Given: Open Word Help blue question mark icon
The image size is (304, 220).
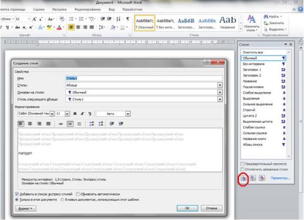Looking at the screenshot, I should coord(301,9).
